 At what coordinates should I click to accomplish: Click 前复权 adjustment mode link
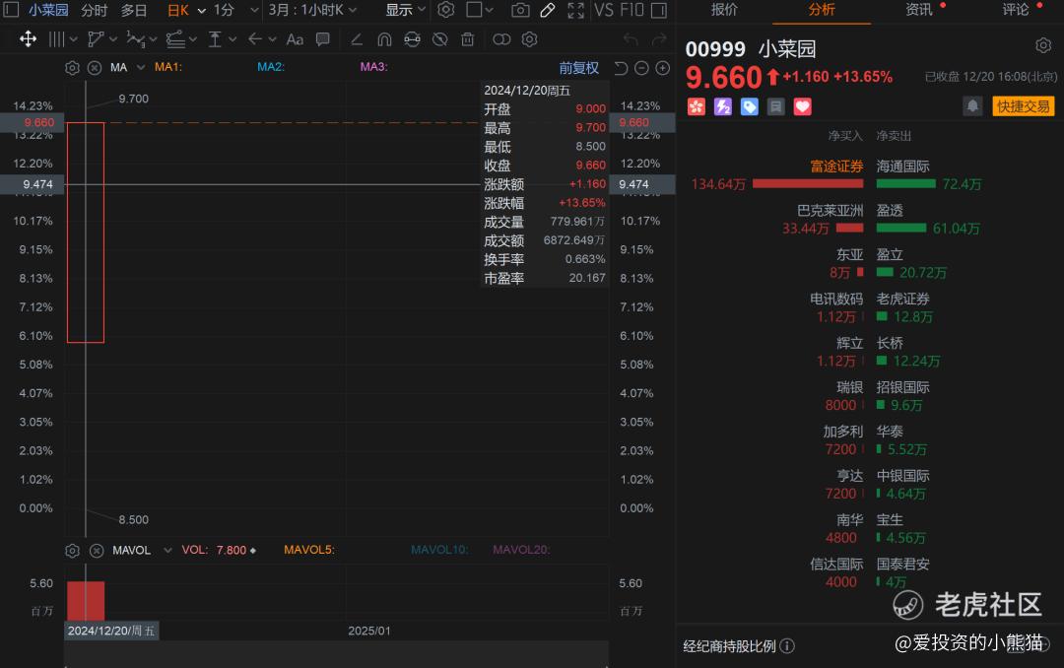pos(579,68)
